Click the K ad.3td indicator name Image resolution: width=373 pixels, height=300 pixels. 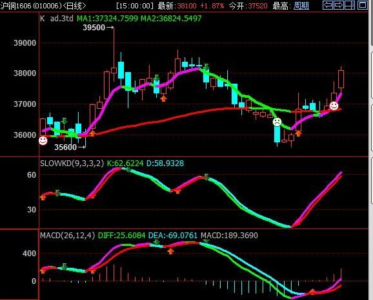click(57, 18)
